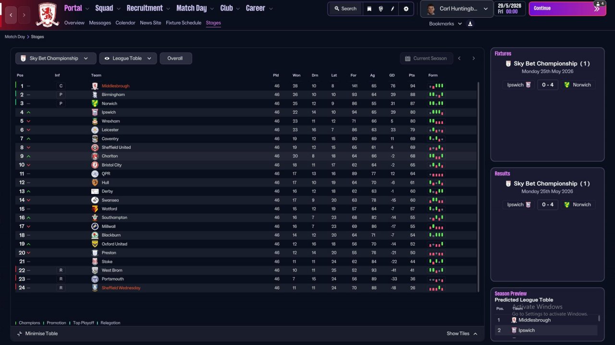The width and height of the screenshot is (615, 345).
Task: Click the Current Season button
Action: click(x=426, y=59)
